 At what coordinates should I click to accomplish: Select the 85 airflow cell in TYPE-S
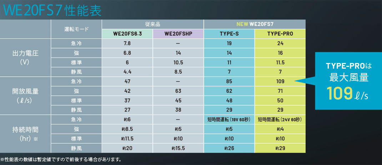(229, 81)
